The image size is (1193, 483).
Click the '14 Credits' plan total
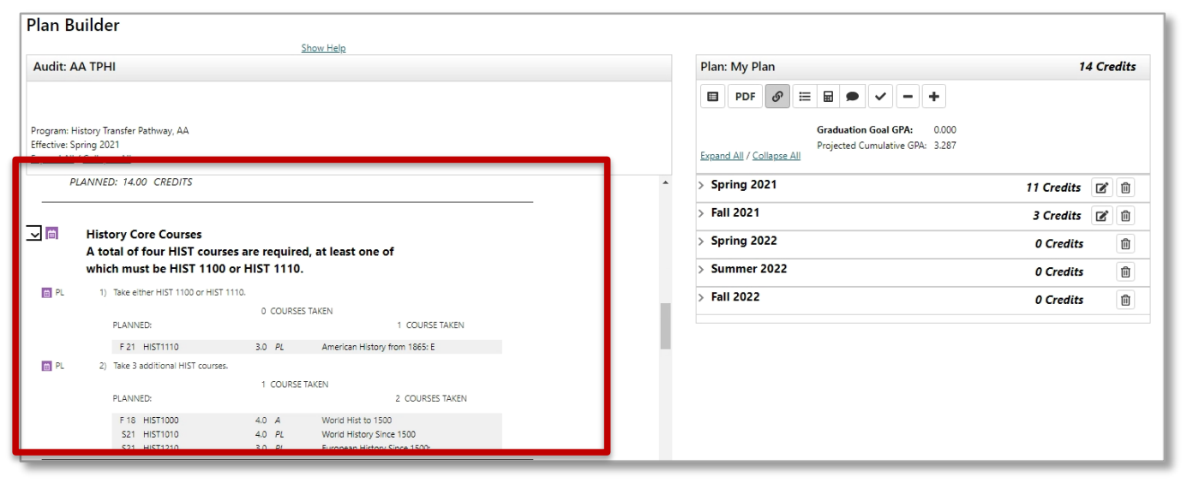[x=1107, y=67]
